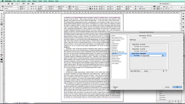Click the Go to Bridge icon
Image resolution: width=185 pixels, height=104 pixels.
(12, 4)
